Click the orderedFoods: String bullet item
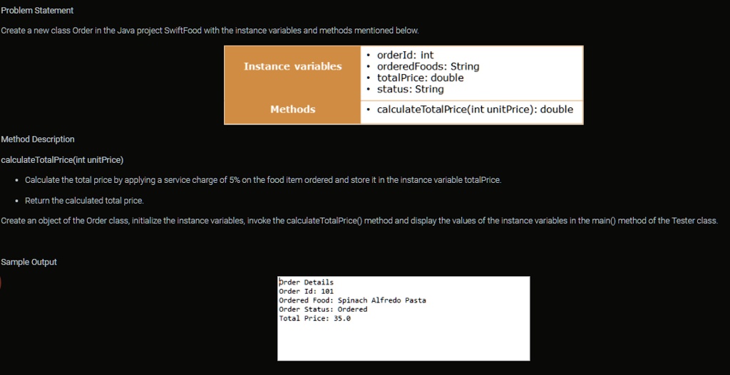This screenshot has width=730, height=375. (x=428, y=66)
